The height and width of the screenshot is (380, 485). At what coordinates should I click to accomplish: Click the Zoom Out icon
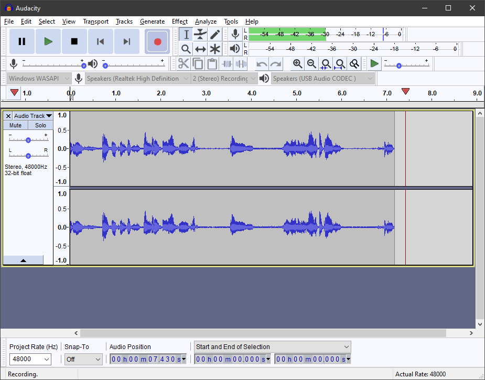click(x=311, y=64)
